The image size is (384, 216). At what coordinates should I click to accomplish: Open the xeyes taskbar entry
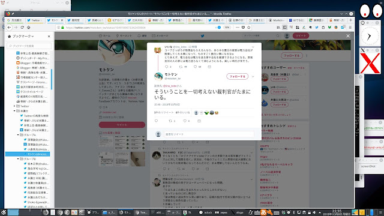[x=221, y=212]
